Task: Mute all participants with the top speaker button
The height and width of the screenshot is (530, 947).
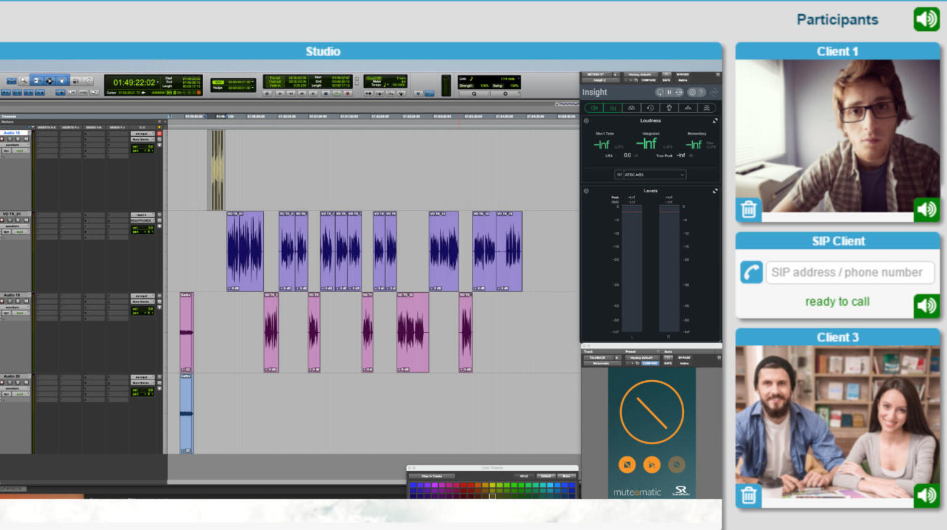Action: click(x=926, y=19)
